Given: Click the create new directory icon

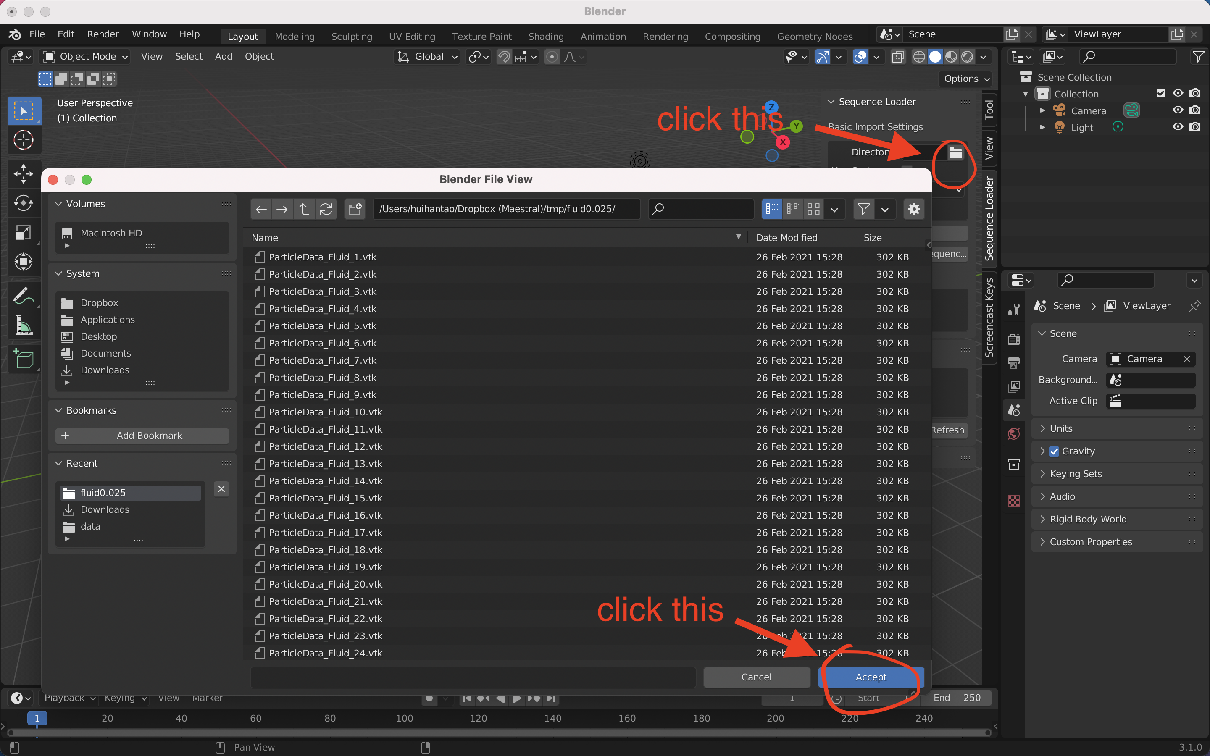Looking at the screenshot, I should click(x=355, y=209).
